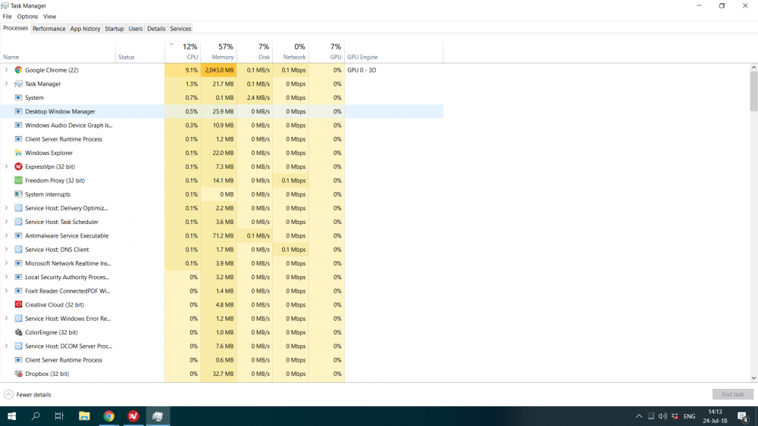
Task: Show hidden system tray icons
Action: (639, 416)
